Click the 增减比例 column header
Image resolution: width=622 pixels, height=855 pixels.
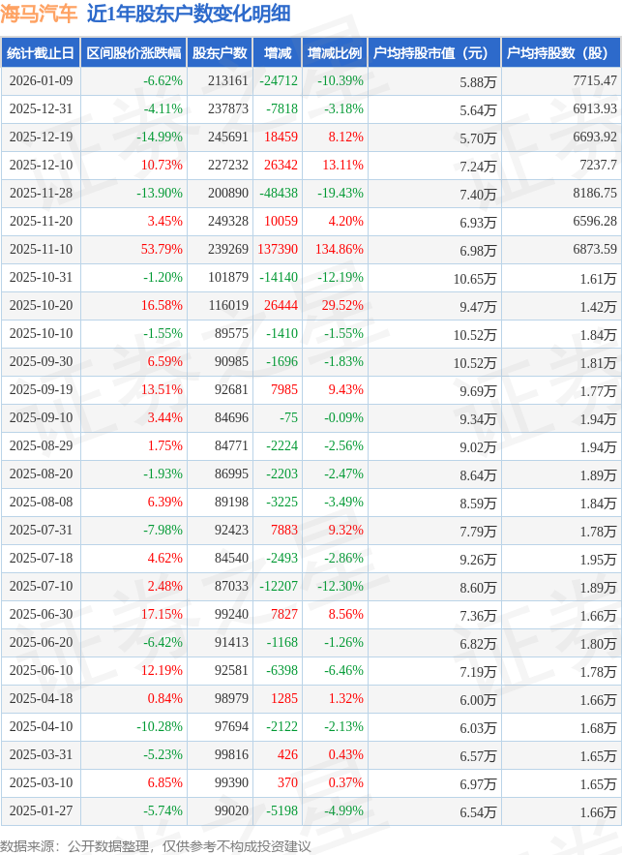tap(334, 53)
